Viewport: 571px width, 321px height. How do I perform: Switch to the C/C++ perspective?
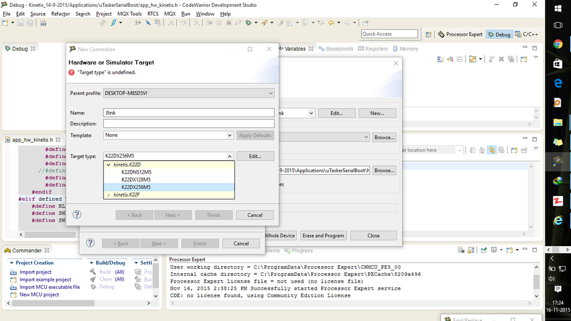pos(526,34)
